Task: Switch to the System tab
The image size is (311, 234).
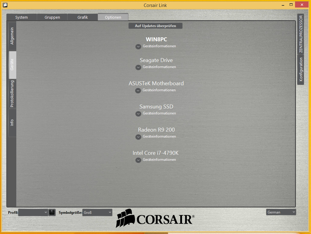Action: click(x=22, y=17)
